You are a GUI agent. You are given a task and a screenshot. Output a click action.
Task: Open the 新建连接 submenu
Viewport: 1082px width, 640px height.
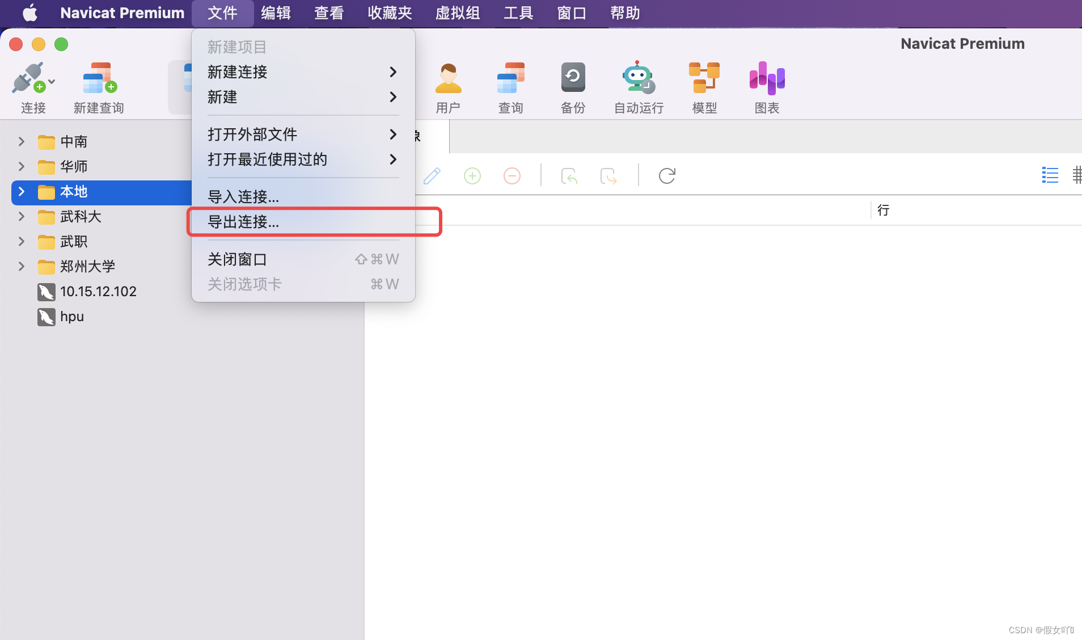pos(303,72)
